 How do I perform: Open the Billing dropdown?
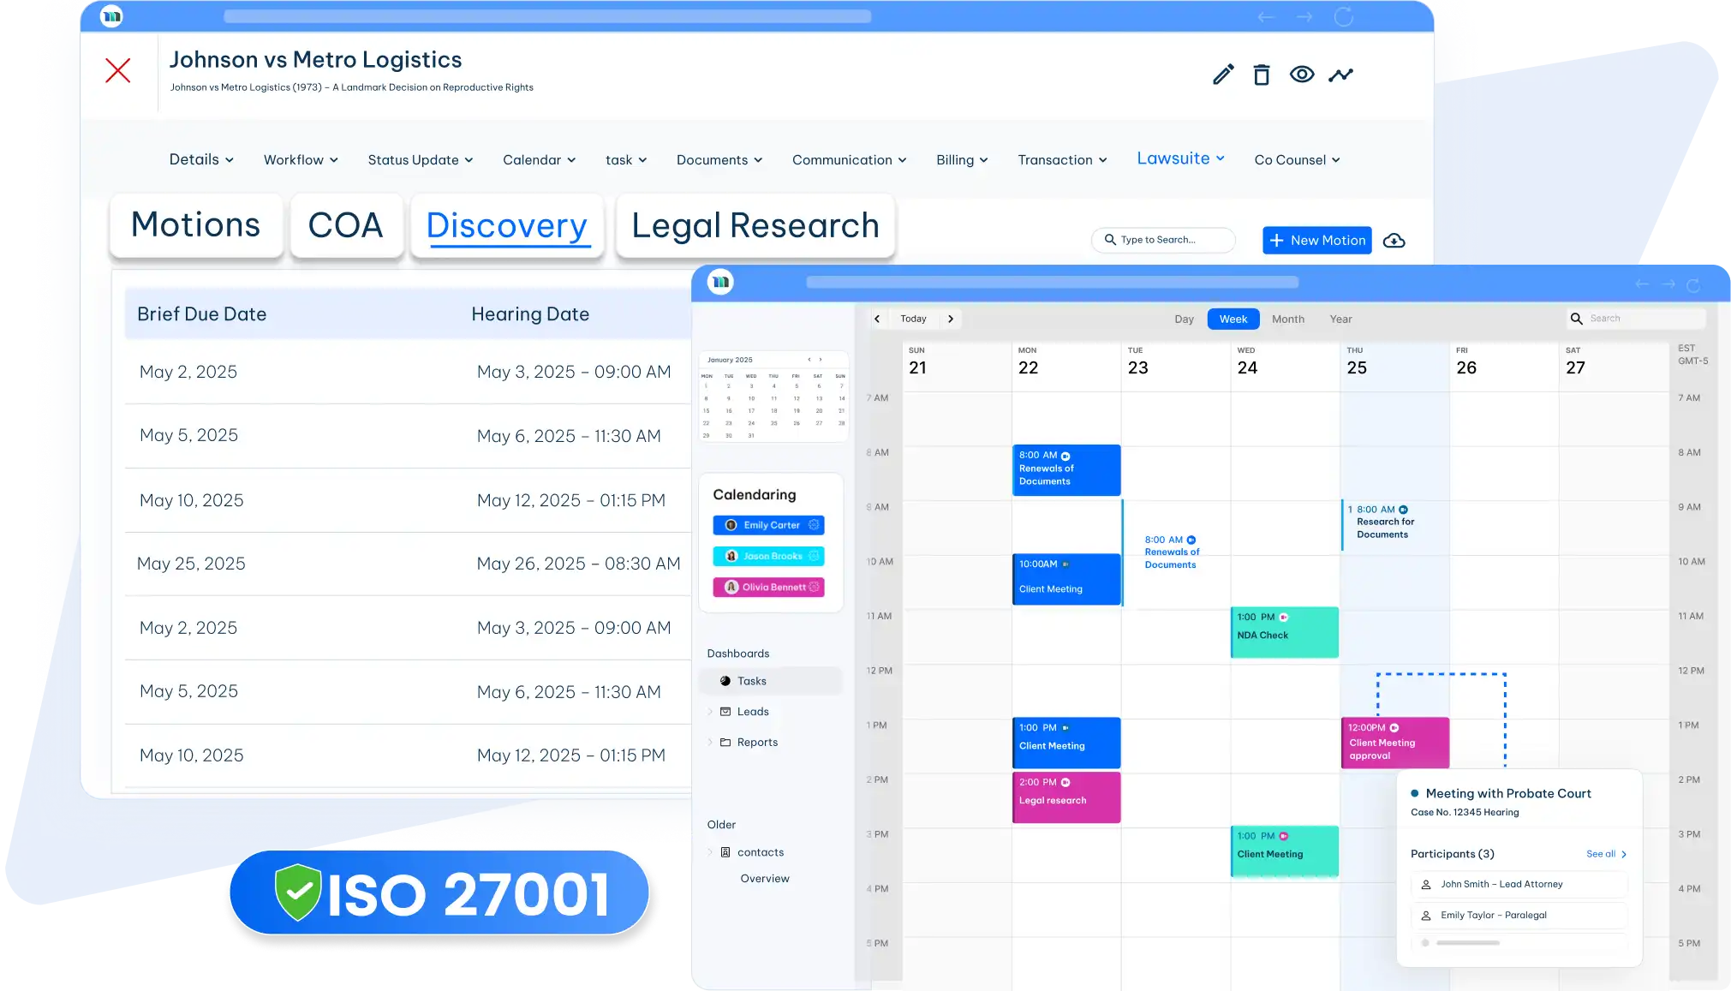[x=962, y=160]
